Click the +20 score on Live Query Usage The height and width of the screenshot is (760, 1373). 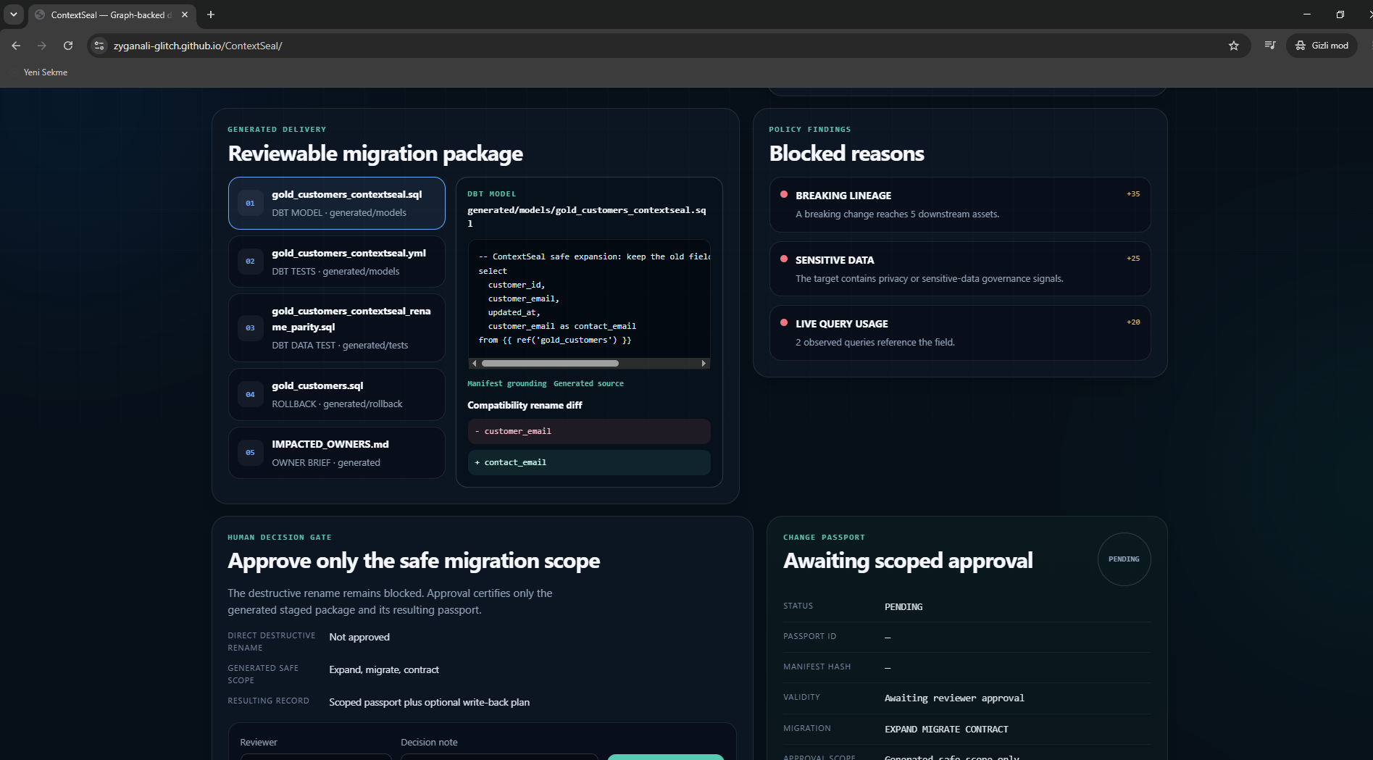tap(1133, 322)
